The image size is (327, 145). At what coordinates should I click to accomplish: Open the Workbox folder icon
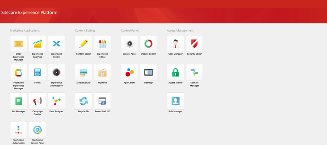[x=103, y=72]
